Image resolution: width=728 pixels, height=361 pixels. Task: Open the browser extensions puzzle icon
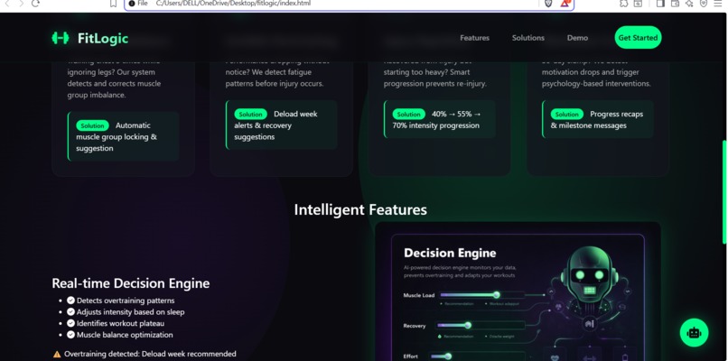click(624, 4)
